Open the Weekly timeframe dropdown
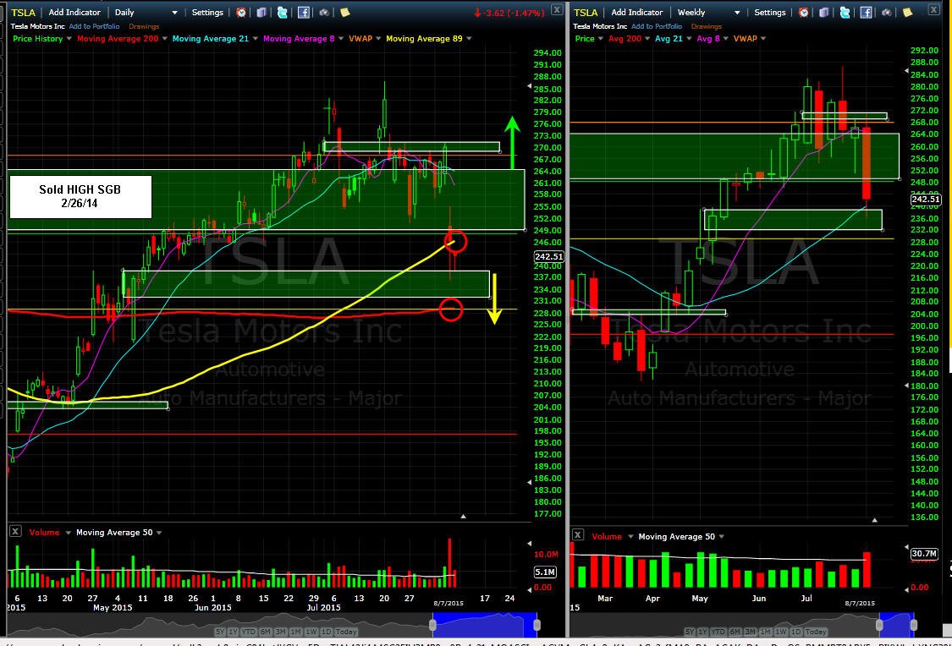Image resolution: width=952 pixels, height=646 pixels. coord(708,12)
